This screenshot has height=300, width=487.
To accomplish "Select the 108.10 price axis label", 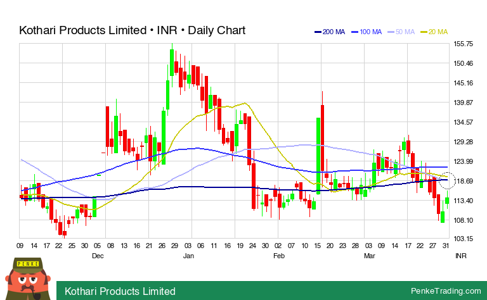I will 464,220.
